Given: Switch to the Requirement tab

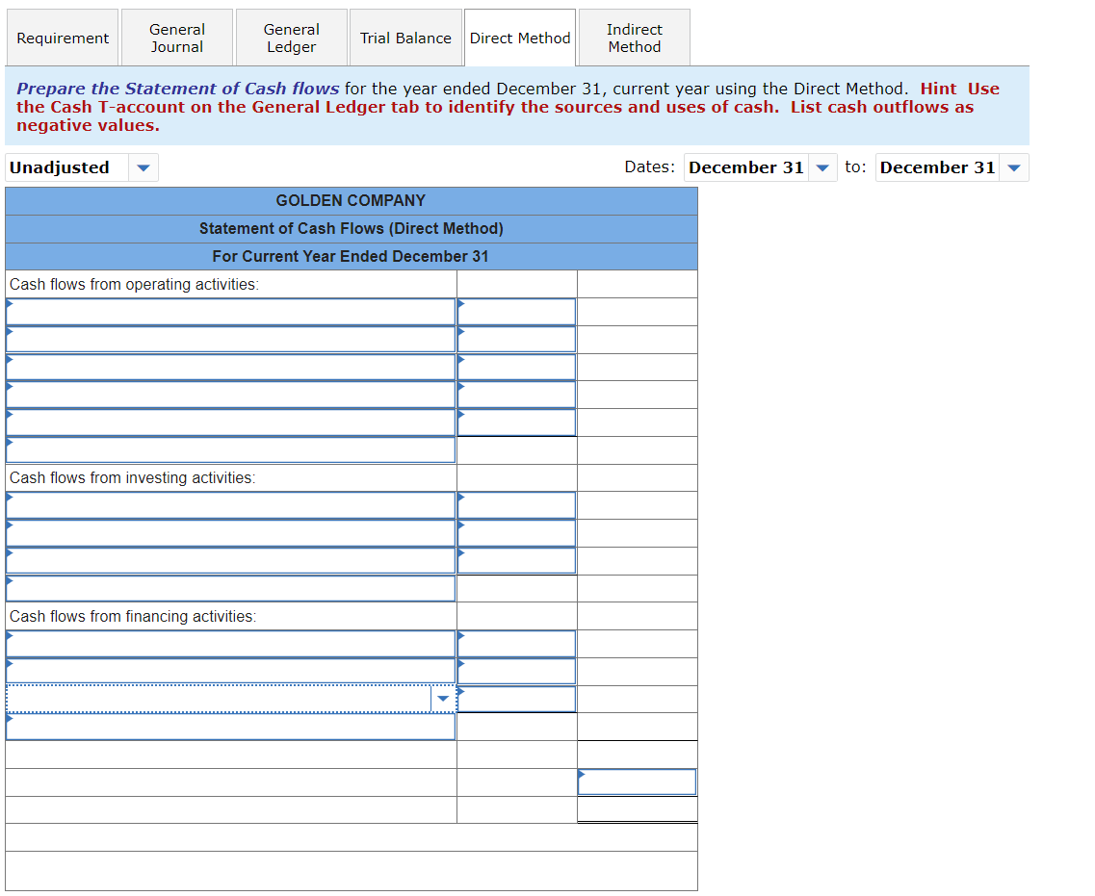Looking at the screenshot, I should point(62,37).
